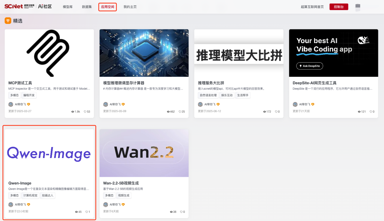Select the 编程开发 tag
Image resolution: width=384 pixels, height=221 pixels.
pyautogui.click(x=29, y=95)
